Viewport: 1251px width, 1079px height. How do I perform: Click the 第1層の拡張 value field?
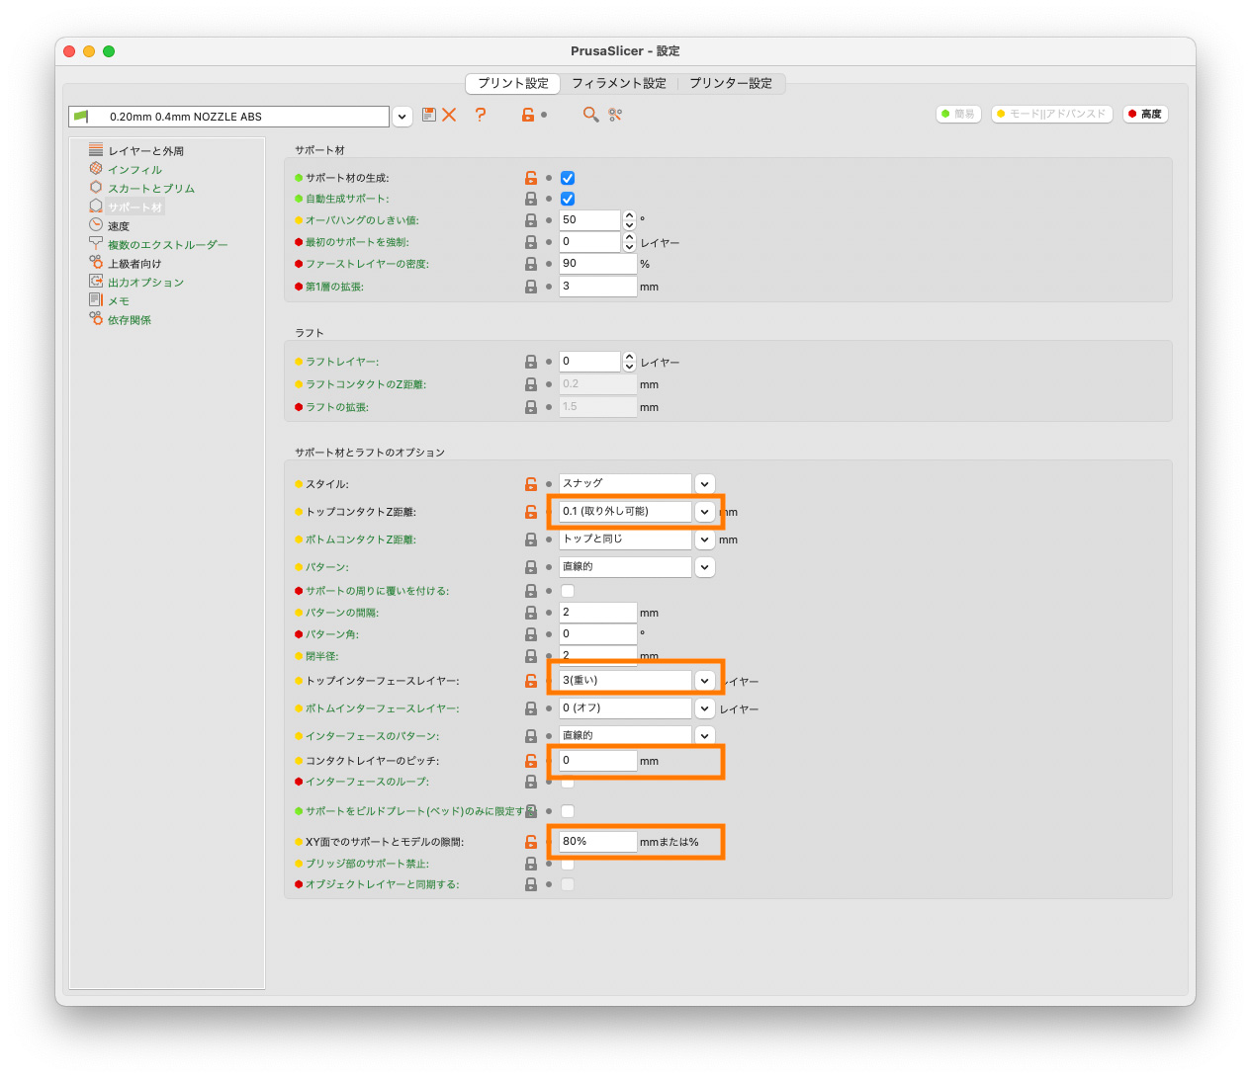click(597, 287)
